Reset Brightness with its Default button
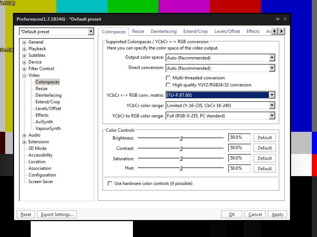317x237 pixels. click(265, 138)
